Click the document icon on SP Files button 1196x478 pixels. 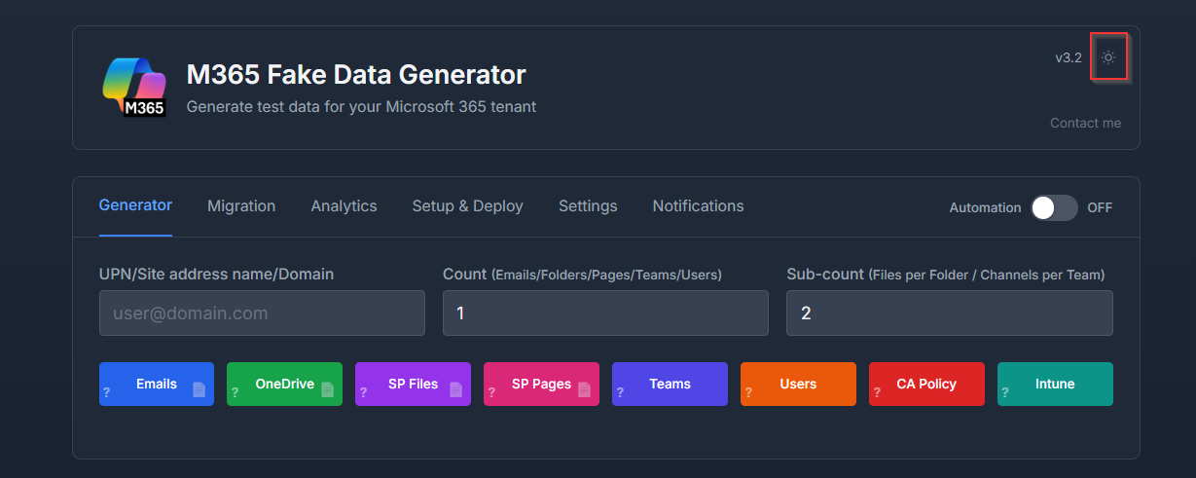click(456, 390)
